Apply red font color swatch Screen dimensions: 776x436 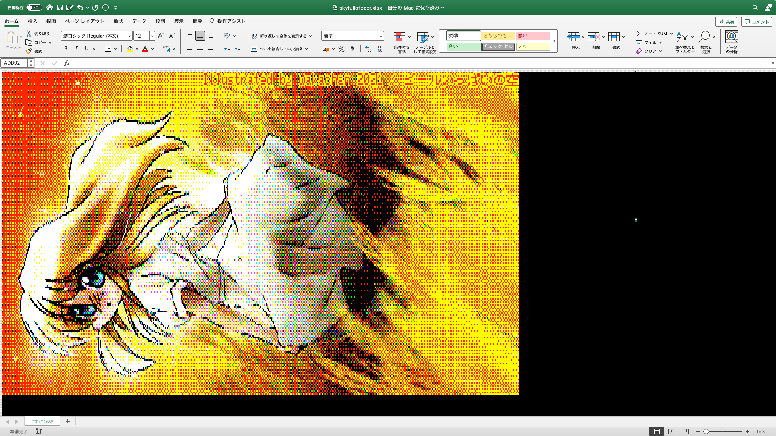[145, 49]
